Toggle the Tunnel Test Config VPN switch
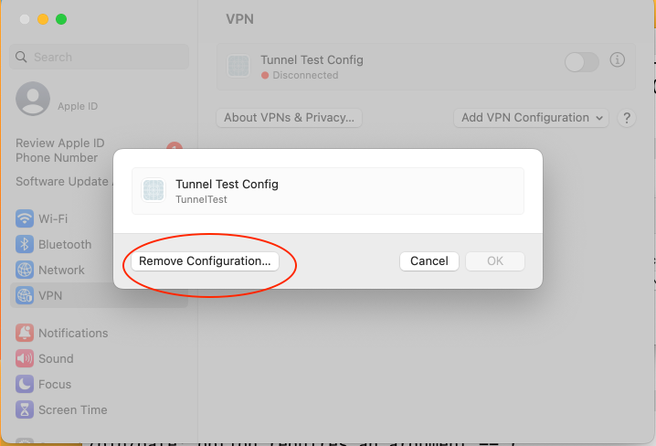 click(581, 62)
